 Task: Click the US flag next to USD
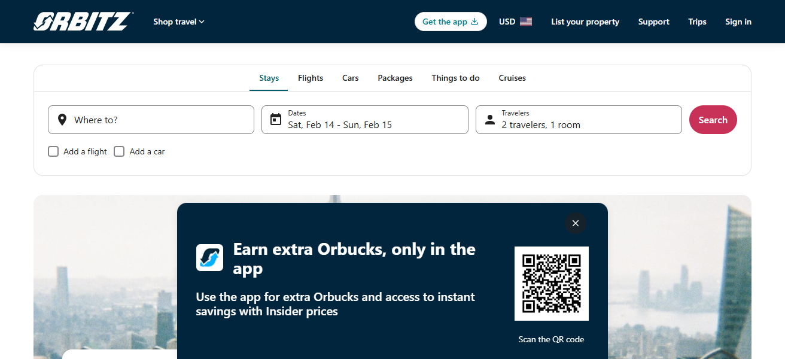pyautogui.click(x=526, y=21)
